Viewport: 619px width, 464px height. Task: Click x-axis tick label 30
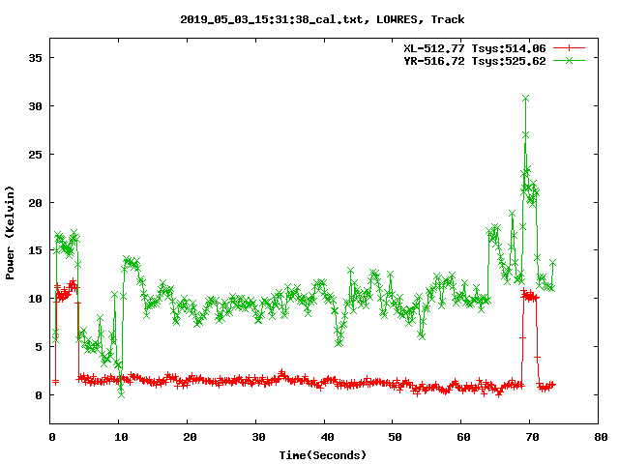tap(258, 437)
